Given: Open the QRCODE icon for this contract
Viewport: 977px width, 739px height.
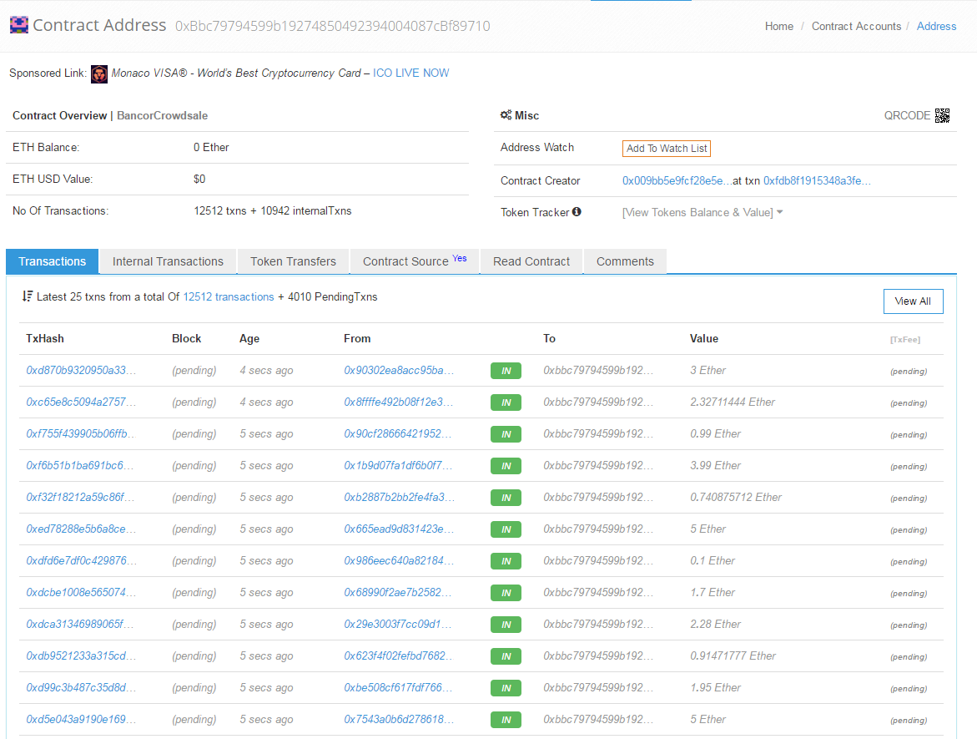Looking at the screenshot, I should (943, 116).
